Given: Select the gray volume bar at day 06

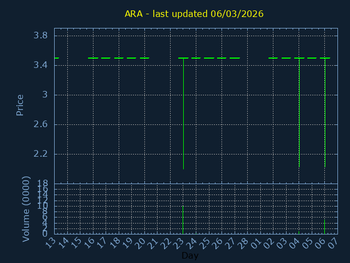Looking at the screenshot, I should (324, 227).
